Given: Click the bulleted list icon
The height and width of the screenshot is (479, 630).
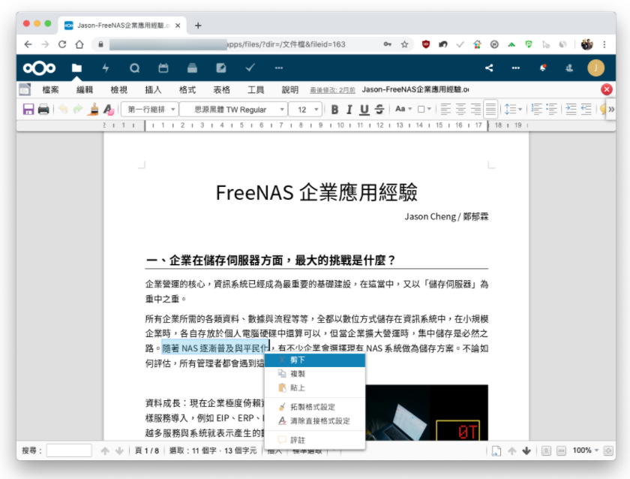Looking at the screenshot, I should click(x=552, y=109).
